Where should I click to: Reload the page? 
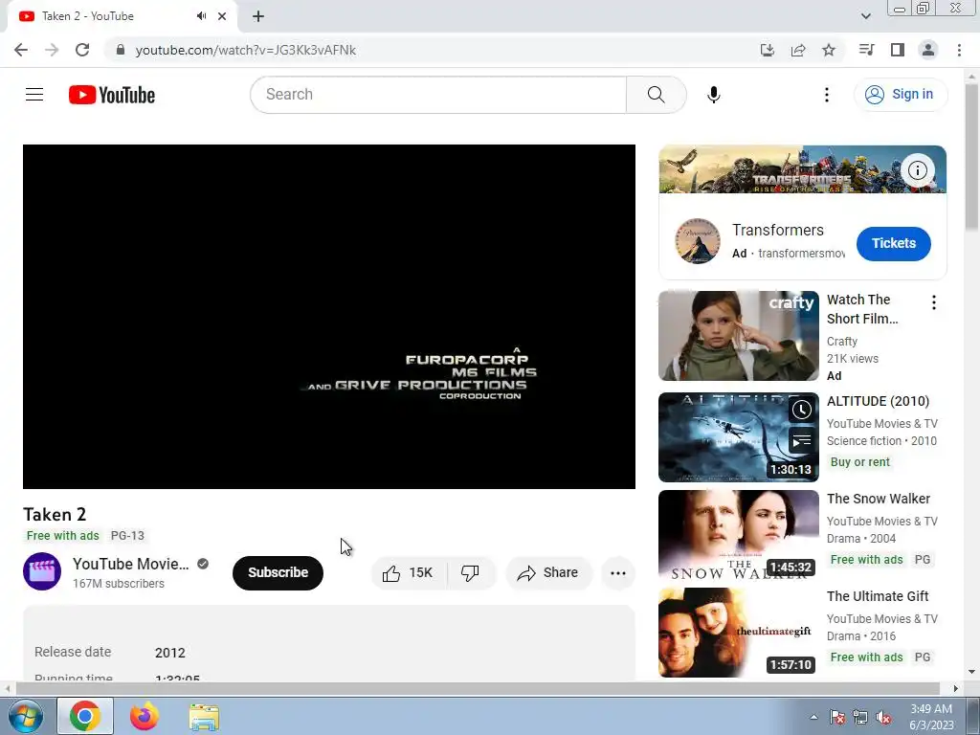[x=82, y=50]
